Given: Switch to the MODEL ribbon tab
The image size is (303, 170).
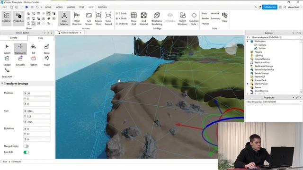Looking at the screenshot, I should (x=59, y=7).
